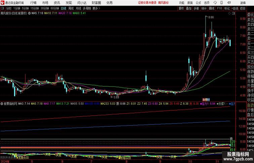
Task: Click the 游客 user account button
Action: point(243,3)
